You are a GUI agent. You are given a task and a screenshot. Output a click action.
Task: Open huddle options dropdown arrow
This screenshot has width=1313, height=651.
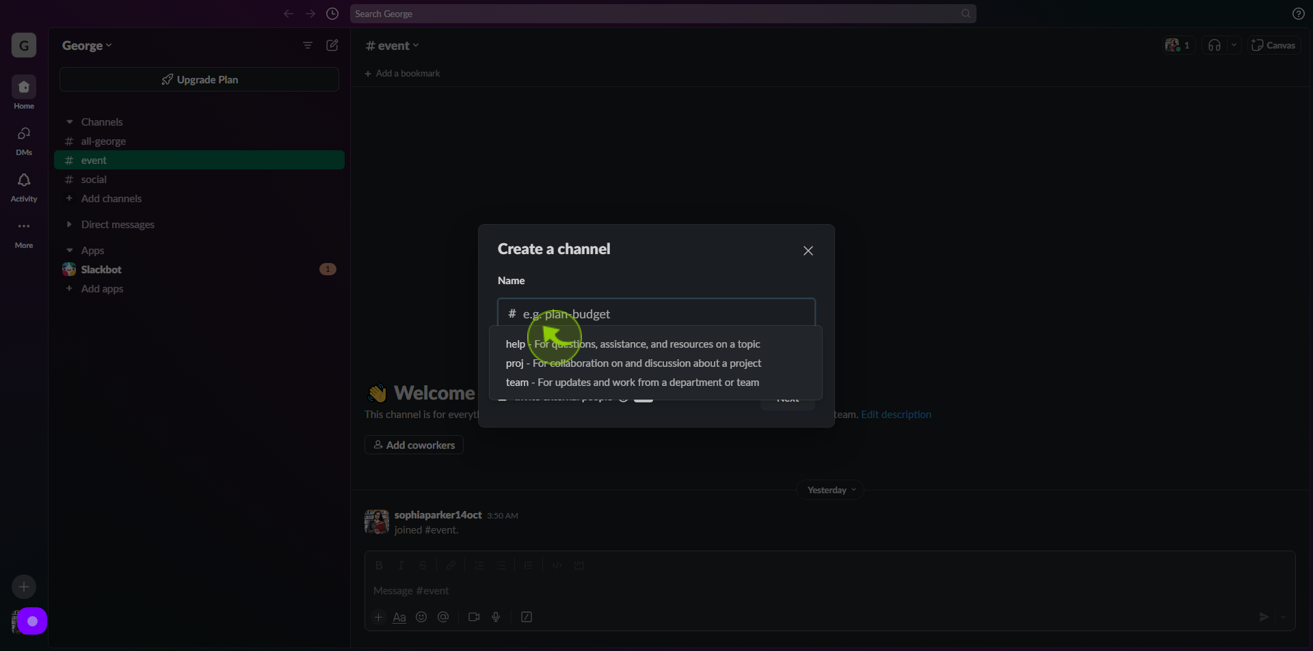coord(1234,45)
